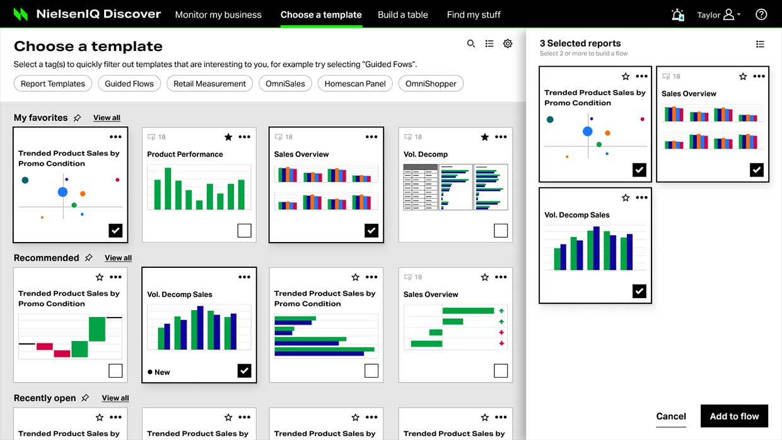Open more options on selected Vol. Decomp Sales report

(x=642, y=197)
